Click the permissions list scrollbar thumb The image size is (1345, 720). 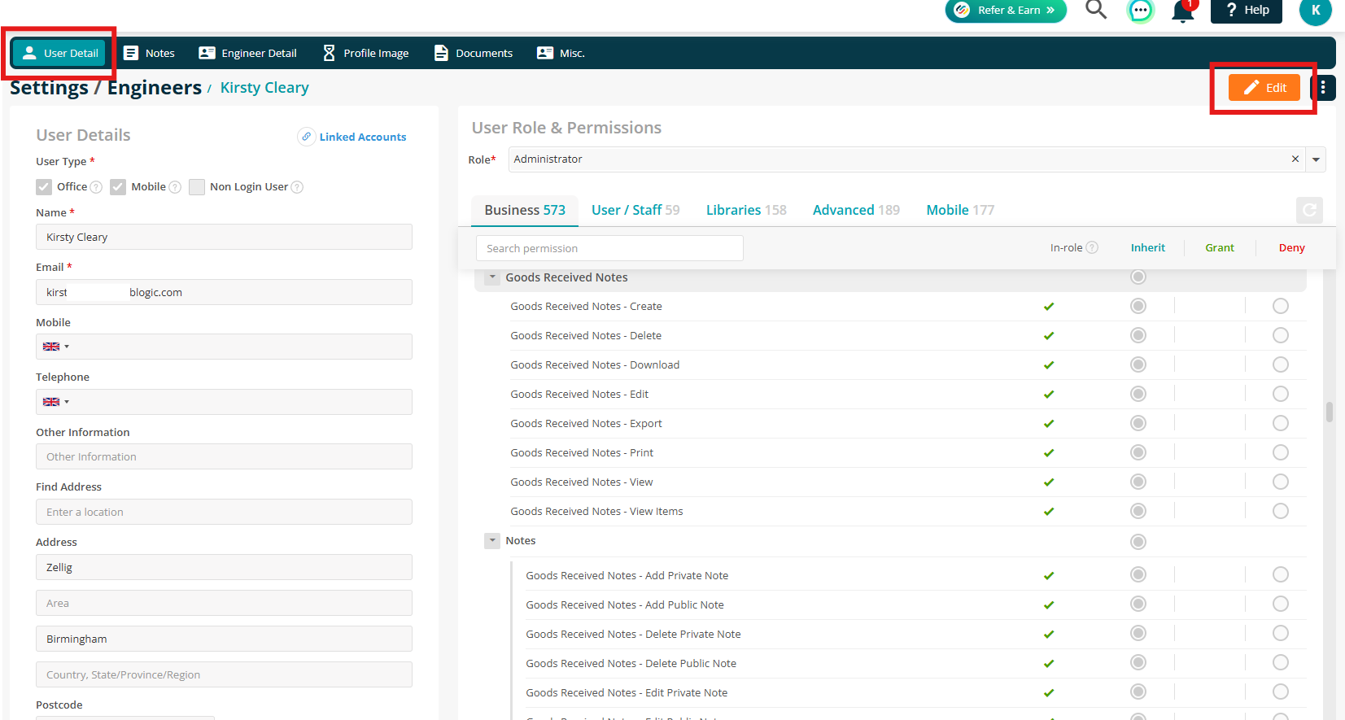1330,412
